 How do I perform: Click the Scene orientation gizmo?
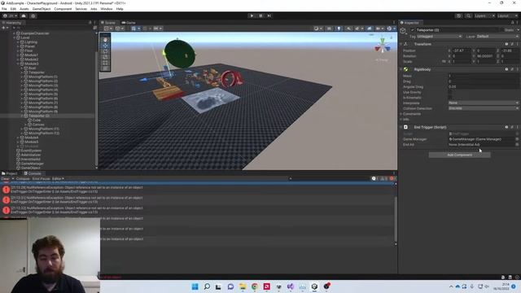click(x=383, y=46)
